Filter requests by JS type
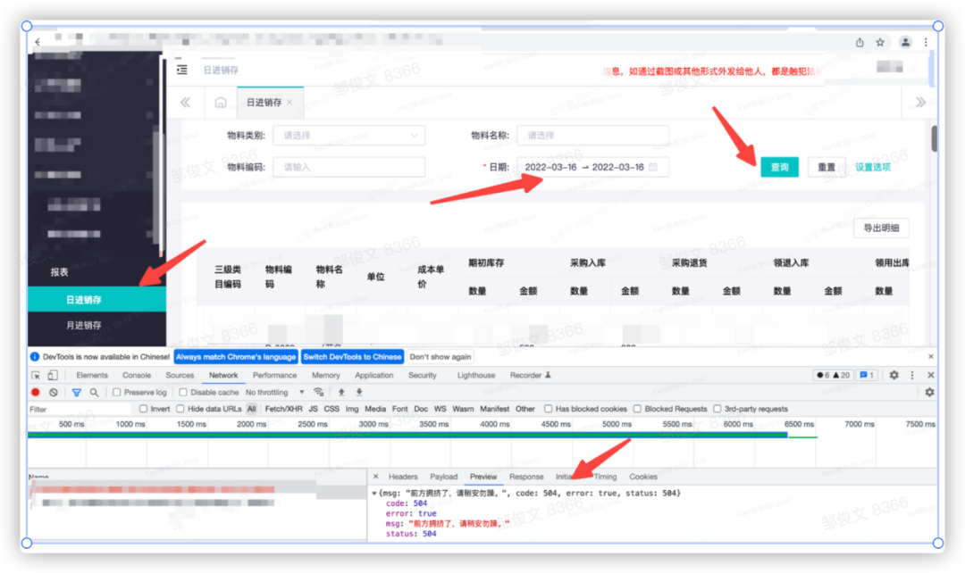The image size is (965, 573). tap(314, 409)
